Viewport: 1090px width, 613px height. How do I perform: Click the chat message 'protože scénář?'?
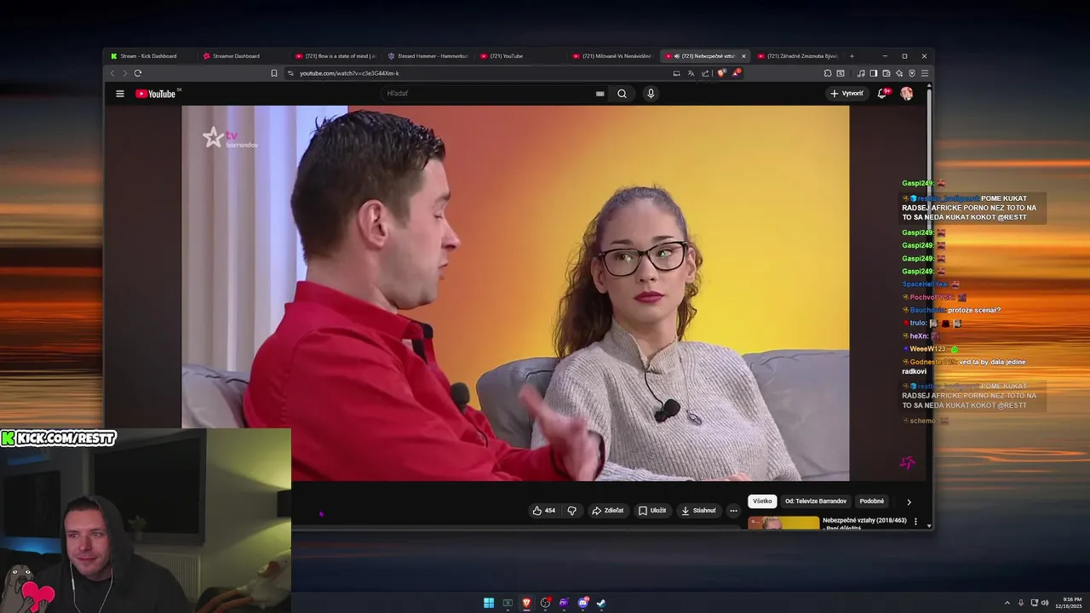click(x=974, y=310)
